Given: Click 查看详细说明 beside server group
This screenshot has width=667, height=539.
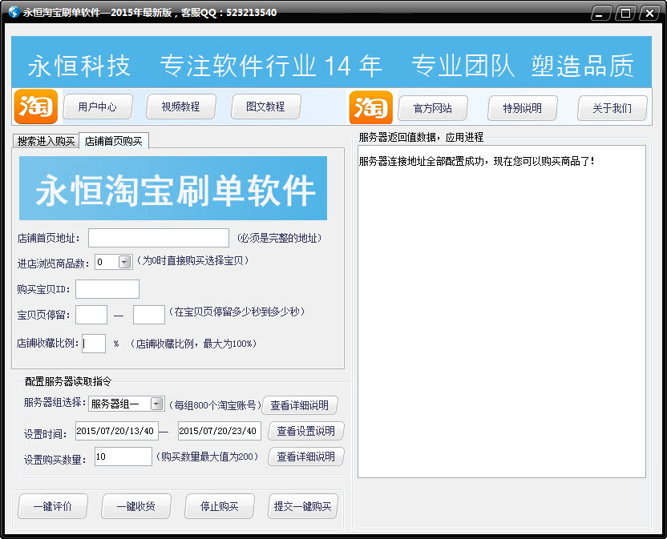Looking at the screenshot, I should coord(300,405).
